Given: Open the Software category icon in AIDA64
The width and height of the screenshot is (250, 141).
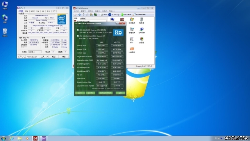Looking at the screenshot, I should coord(132,40).
